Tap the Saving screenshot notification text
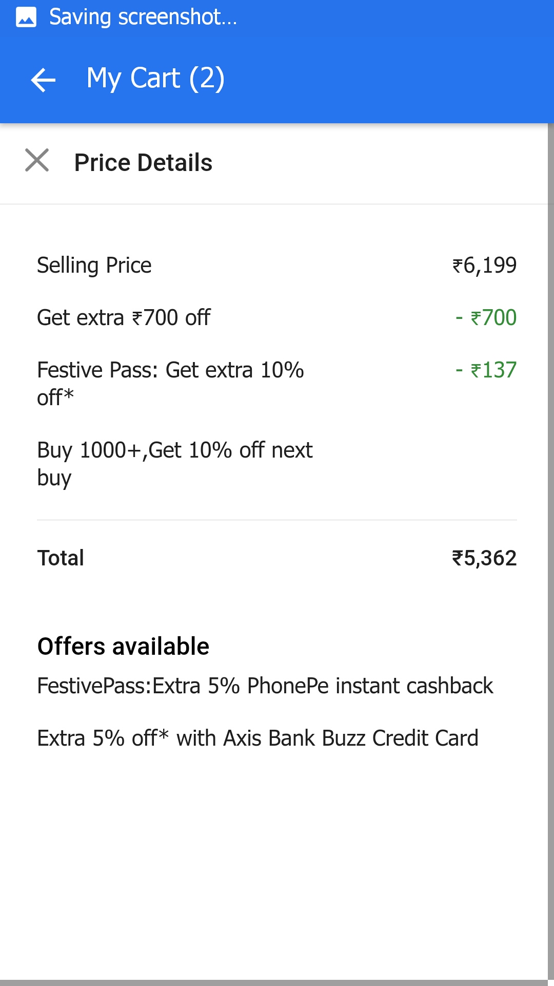Image resolution: width=554 pixels, height=986 pixels. point(143,17)
